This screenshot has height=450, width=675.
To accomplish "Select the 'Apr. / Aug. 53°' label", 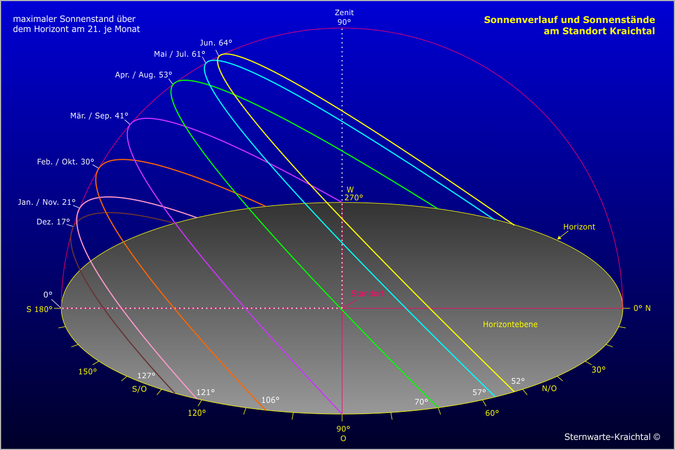I will click(x=143, y=75).
